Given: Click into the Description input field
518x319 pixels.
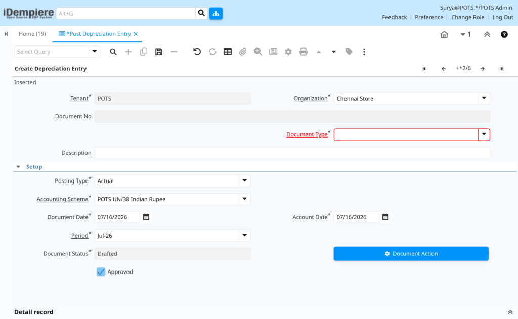Looking at the screenshot, I should click(x=292, y=153).
